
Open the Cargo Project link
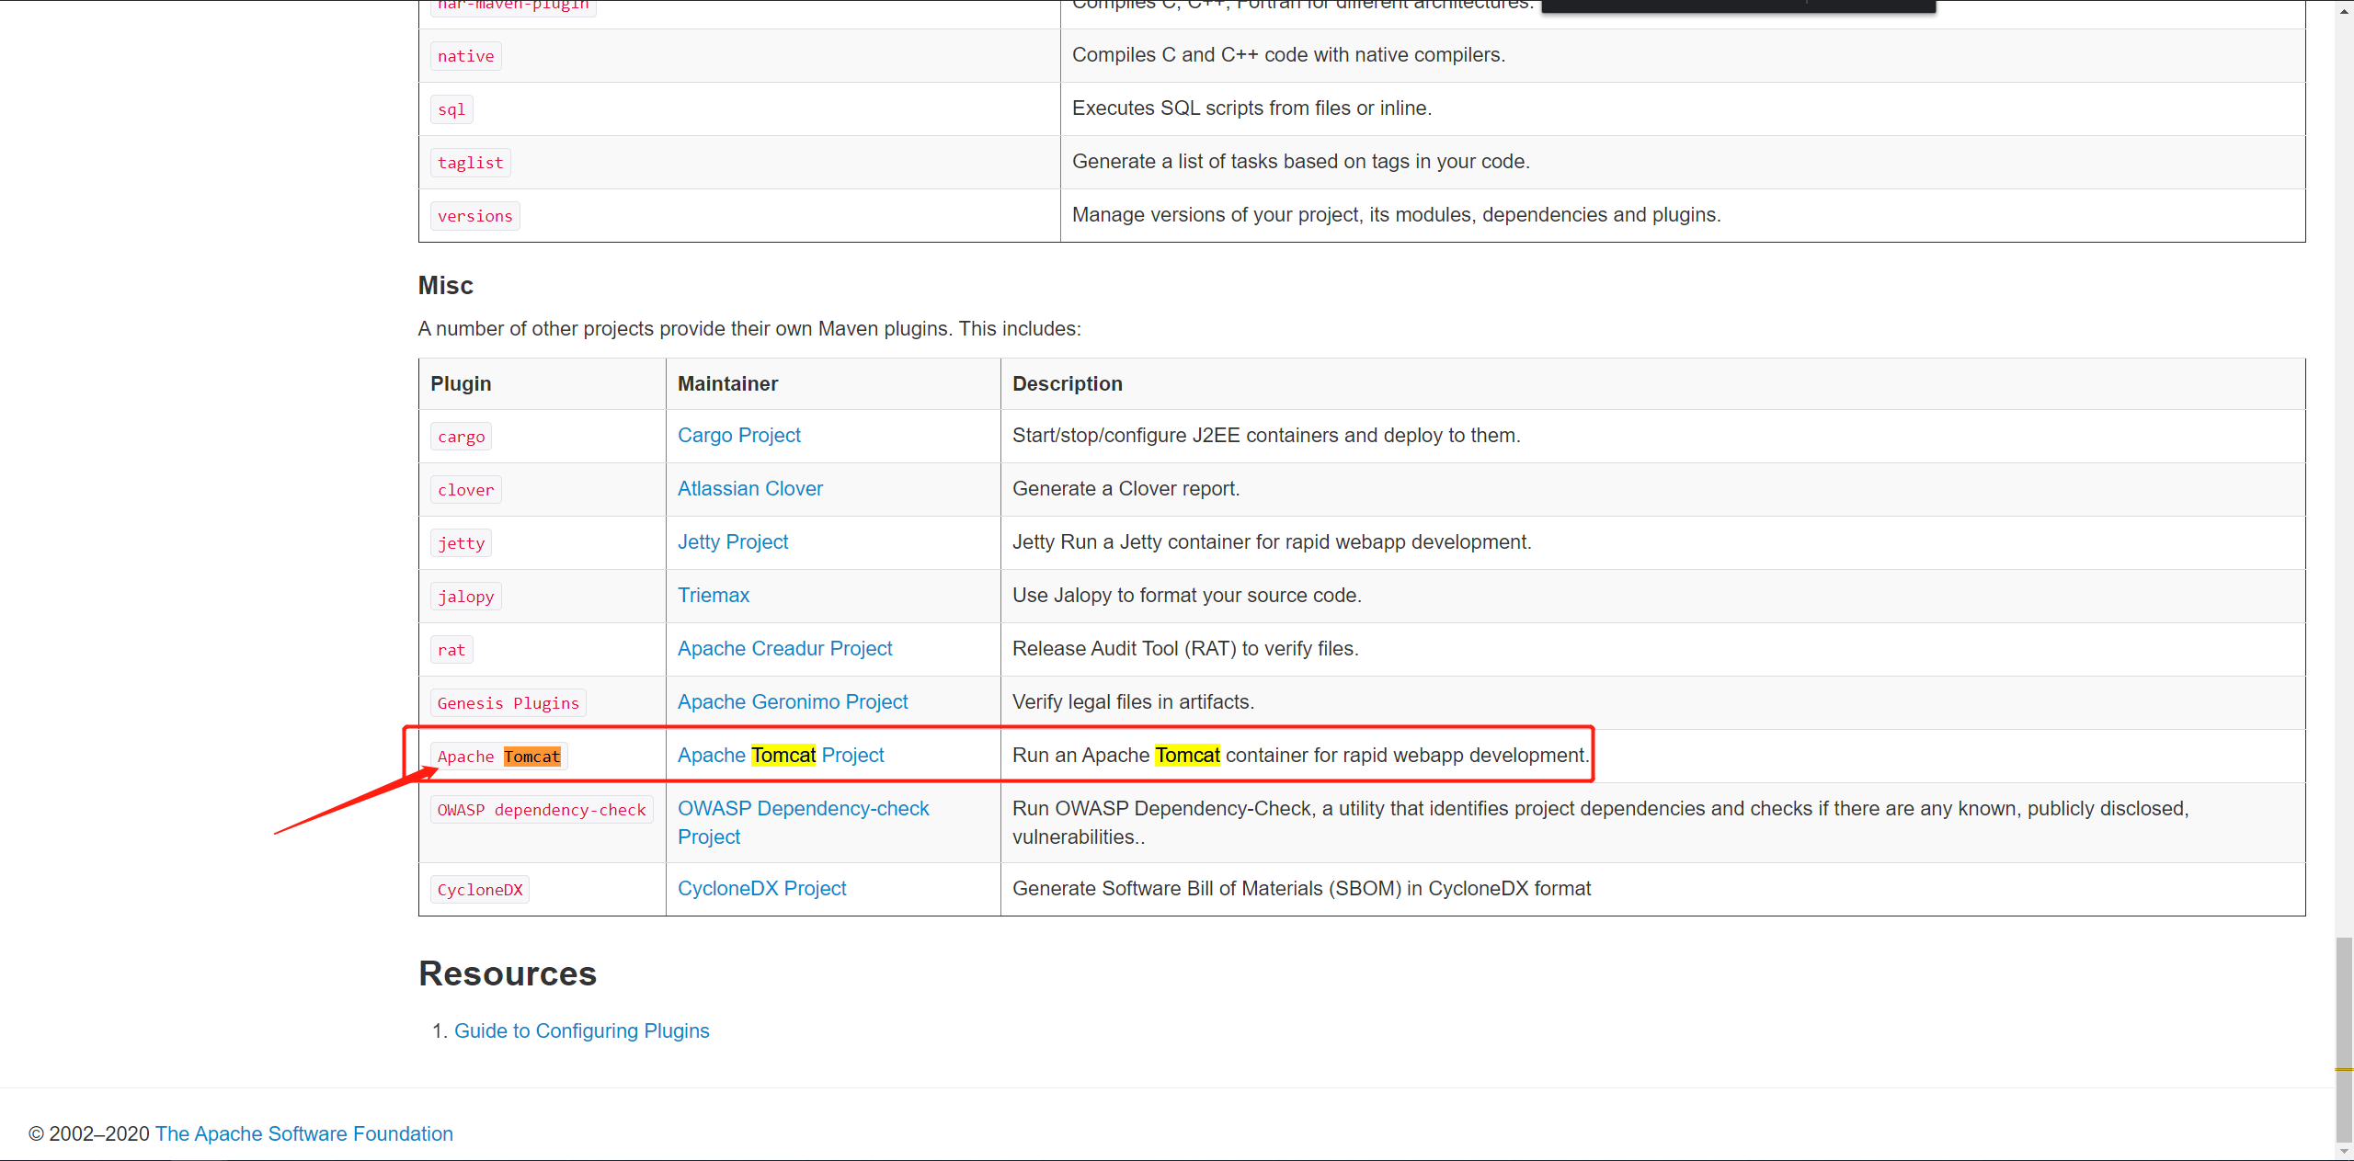pyautogui.click(x=738, y=436)
